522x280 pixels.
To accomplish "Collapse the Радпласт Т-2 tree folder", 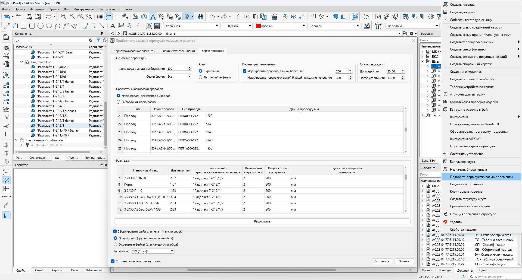I will click(22, 62).
